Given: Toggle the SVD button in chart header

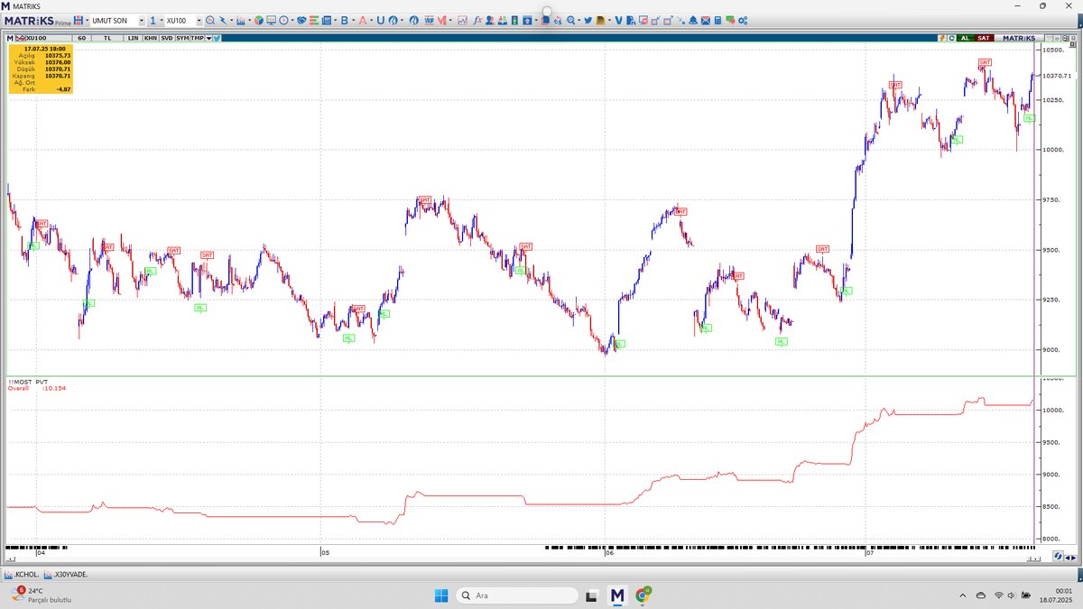Looking at the screenshot, I should (167, 38).
